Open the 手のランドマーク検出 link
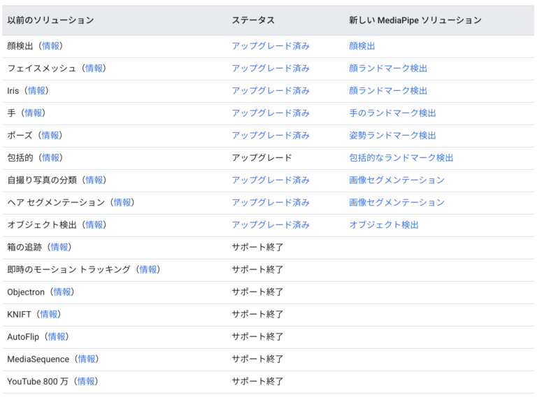 tap(392, 113)
